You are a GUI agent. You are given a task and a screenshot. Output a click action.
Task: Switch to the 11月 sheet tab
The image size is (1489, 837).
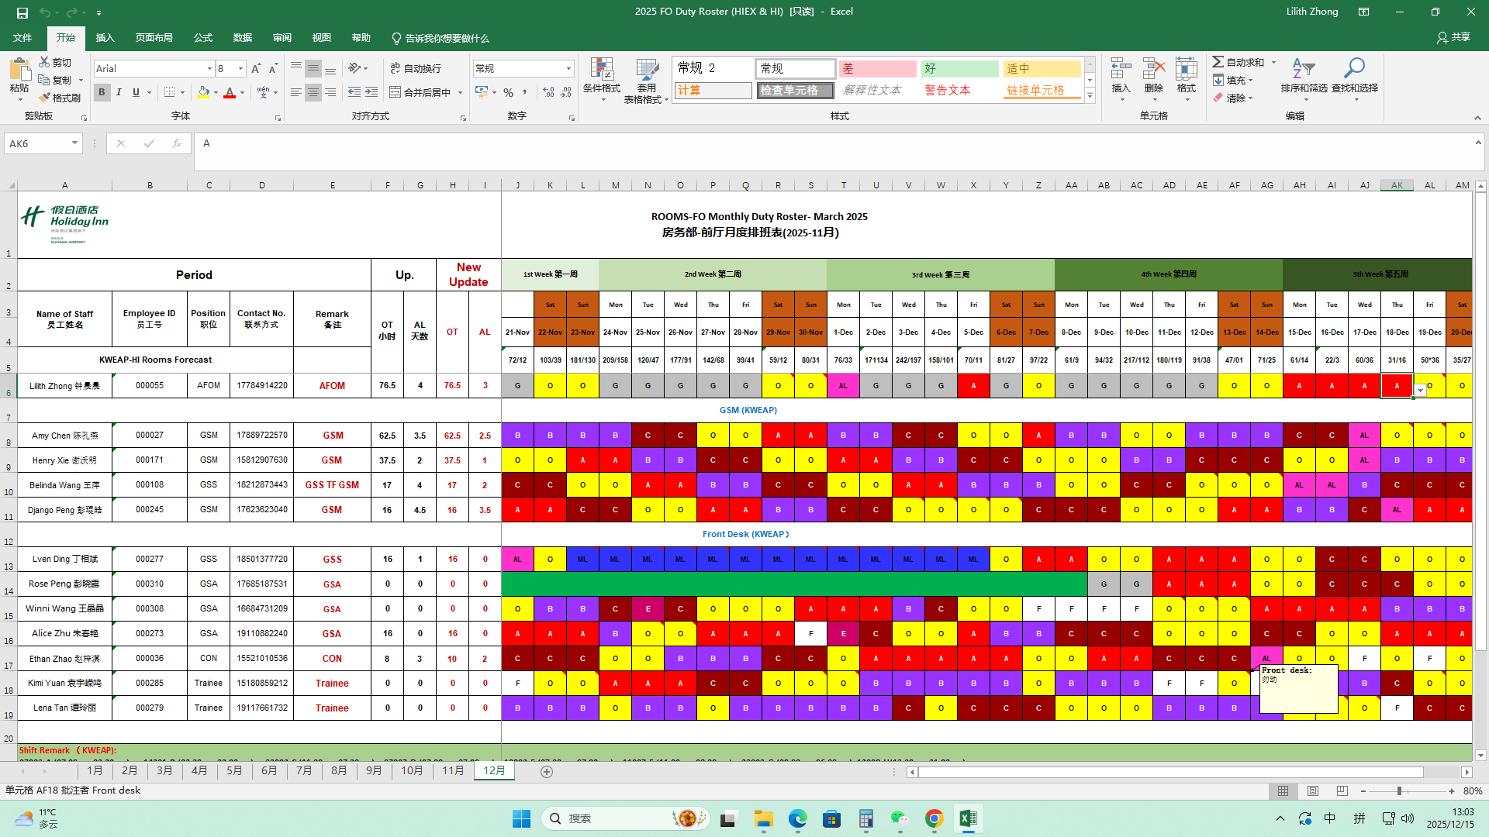pos(453,771)
